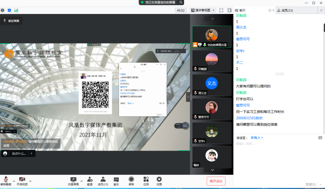
Task: Turn on camera with 开启视频
Action: pyautogui.click(x=22, y=181)
